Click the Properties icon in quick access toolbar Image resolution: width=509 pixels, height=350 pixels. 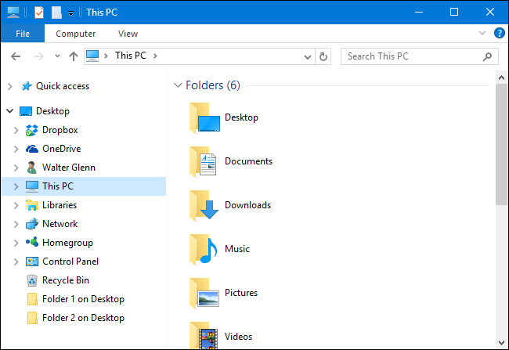coord(39,13)
